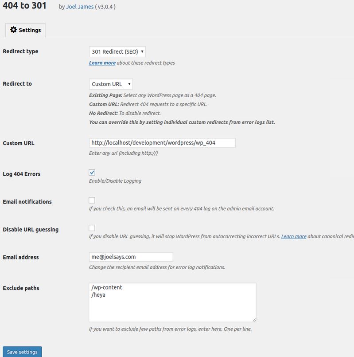Uncheck the Log 404 Errors checkbox
The image size is (354, 357).
pyautogui.click(x=92, y=173)
